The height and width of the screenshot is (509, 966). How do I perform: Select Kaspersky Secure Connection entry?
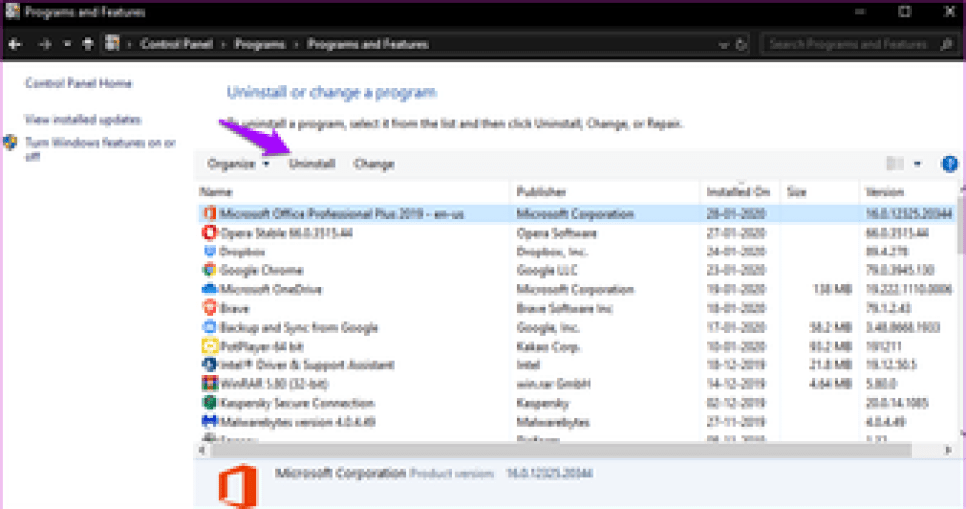[x=295, y=403]
